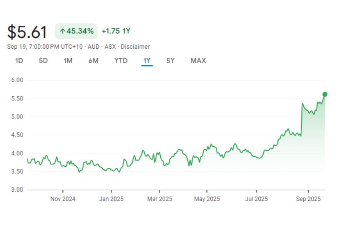
Task: Select the 1M time range
Action: coord(68,61)
